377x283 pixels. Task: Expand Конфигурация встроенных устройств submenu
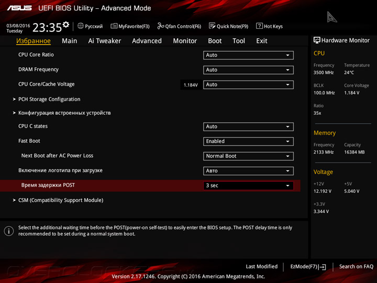pos(64,113)
